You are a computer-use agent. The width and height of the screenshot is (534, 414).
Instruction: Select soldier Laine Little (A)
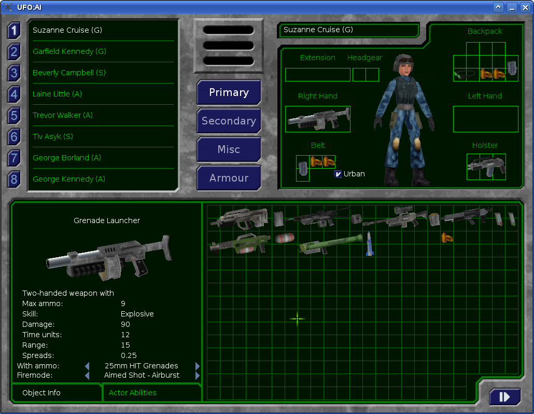click(103, 94)
